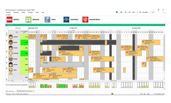
Task: Select the PIXAR lamp logo
Action: [x=47, y=20]
